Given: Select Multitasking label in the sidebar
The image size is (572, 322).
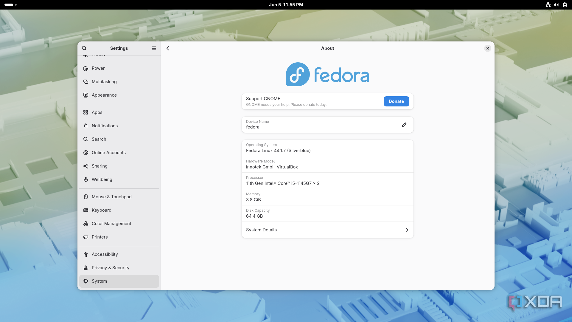Looking at the screenshot, I should (104, 82).
